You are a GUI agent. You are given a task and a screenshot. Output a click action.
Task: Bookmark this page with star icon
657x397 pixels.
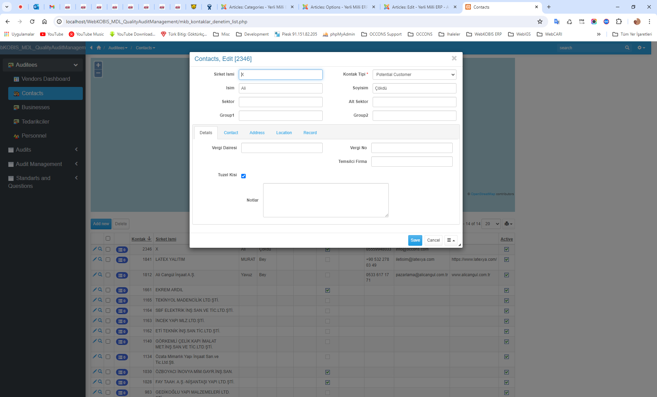(540, 22)
